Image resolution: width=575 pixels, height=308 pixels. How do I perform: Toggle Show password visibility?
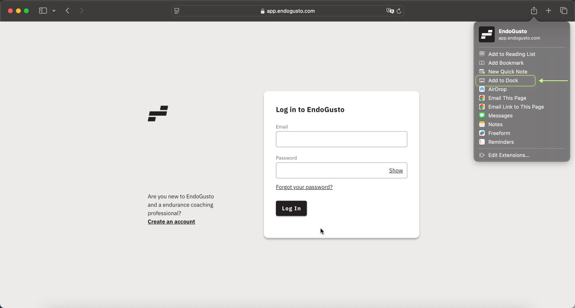coord(396,171)
